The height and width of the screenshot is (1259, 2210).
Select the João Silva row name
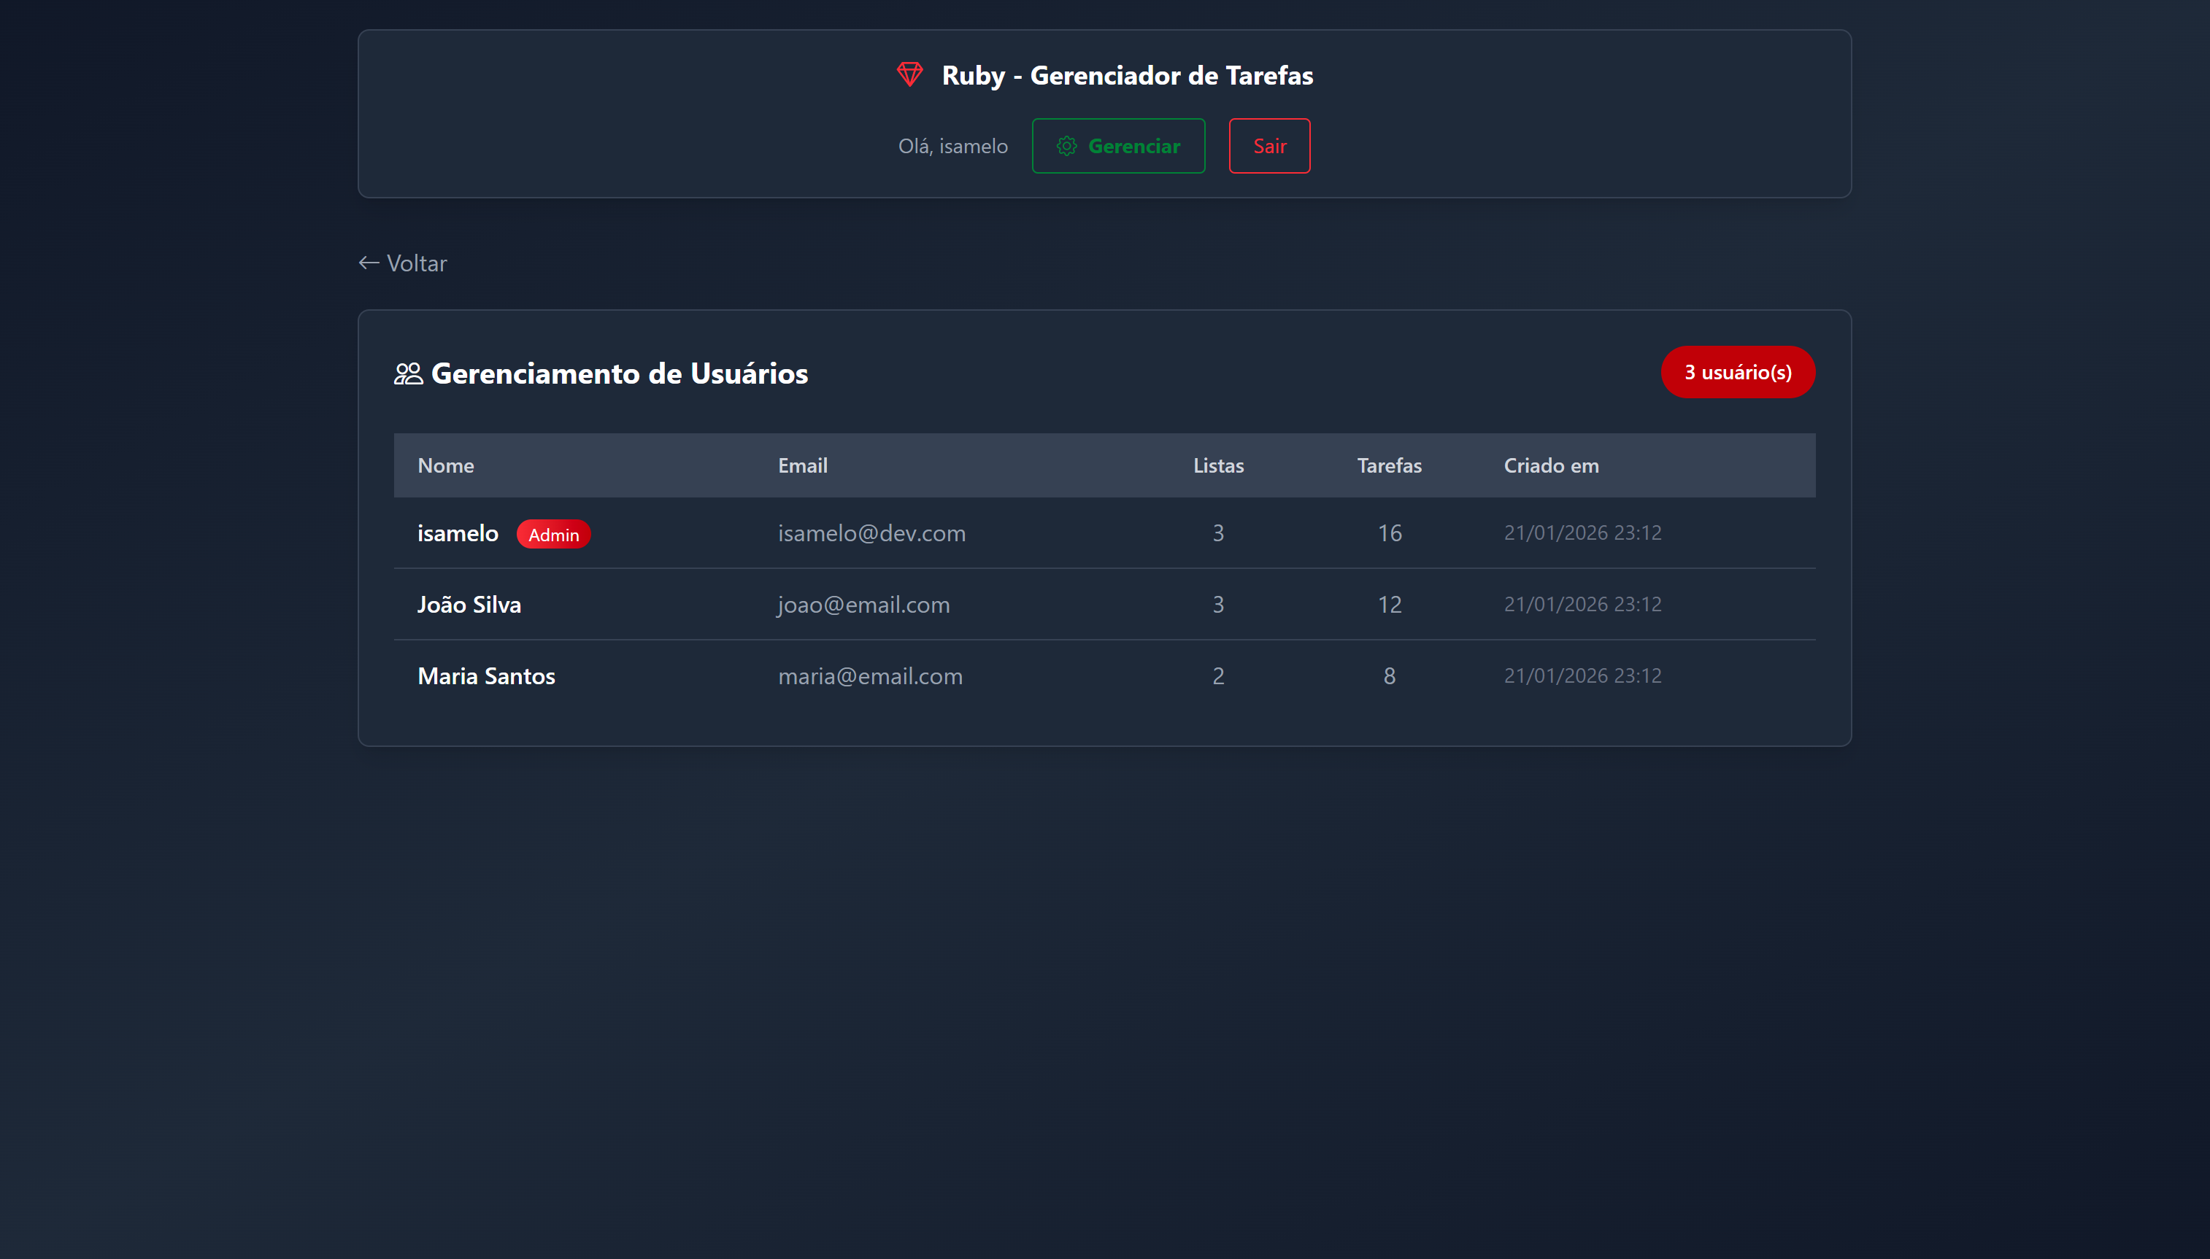(x=469, y=605)
